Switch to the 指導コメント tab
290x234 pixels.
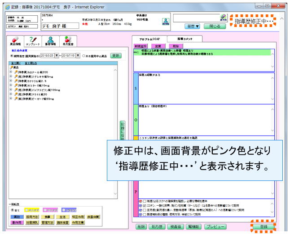point(183,40)
